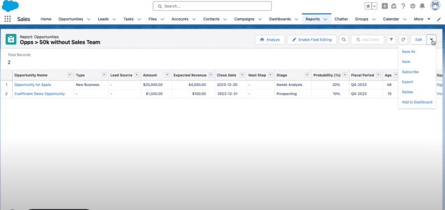The image size is (445, 210).
Task: Expand the Tasks tab chevron
Action: pyautogui.click(x=139, y=19)
